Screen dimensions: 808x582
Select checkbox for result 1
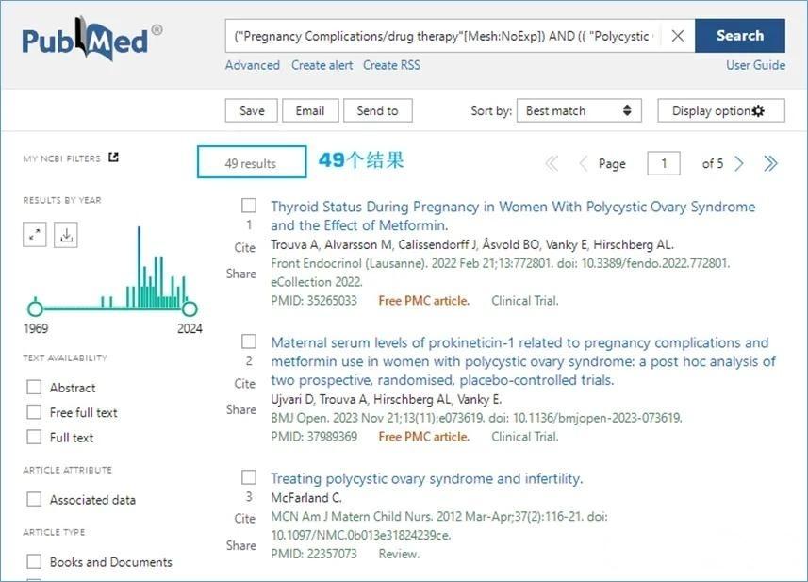[249, 206]
